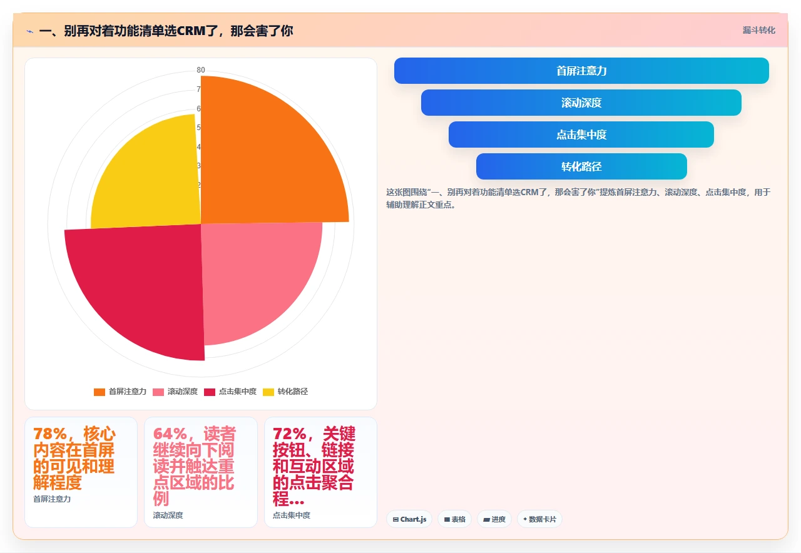Select the 表格 tag chip
Screen dimensions: 801x553
click(x=454, y=519)
